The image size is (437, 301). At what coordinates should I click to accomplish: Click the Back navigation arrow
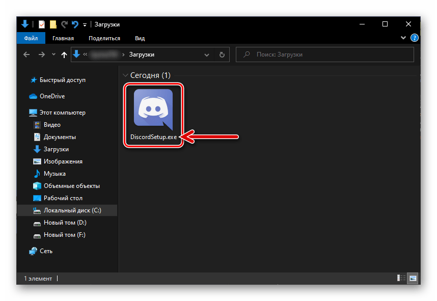26,54
